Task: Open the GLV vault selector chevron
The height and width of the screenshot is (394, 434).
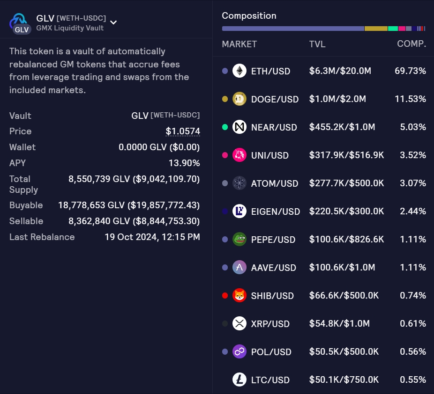Action: (x=113, y=22)
